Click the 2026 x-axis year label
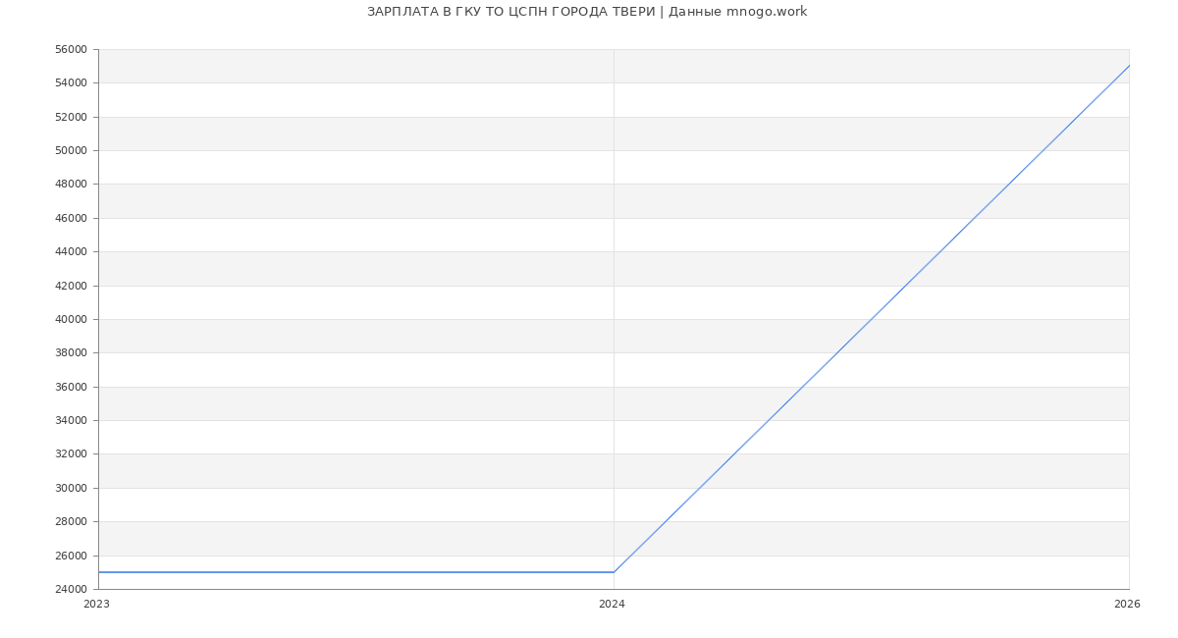1178x638 pixels. click(1127, 605)
